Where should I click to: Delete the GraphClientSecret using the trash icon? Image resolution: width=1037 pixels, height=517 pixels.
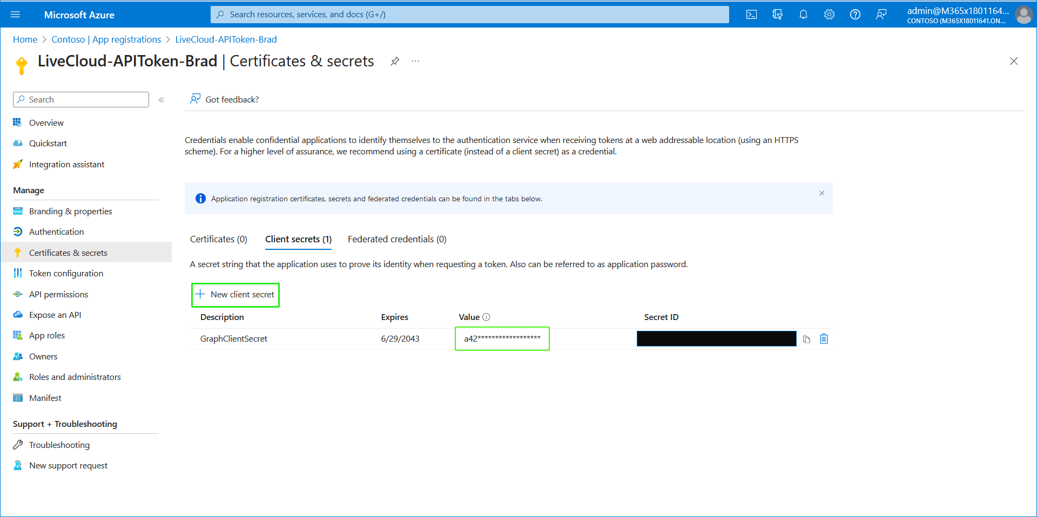click(x=824, y=339)
